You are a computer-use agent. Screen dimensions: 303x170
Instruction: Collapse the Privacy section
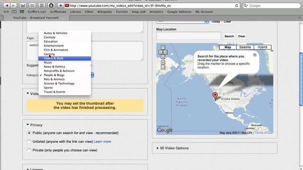[x=27, y=125]
